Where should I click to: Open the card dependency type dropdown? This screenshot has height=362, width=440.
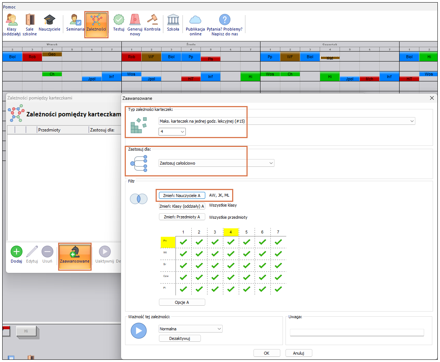(287, 121)
